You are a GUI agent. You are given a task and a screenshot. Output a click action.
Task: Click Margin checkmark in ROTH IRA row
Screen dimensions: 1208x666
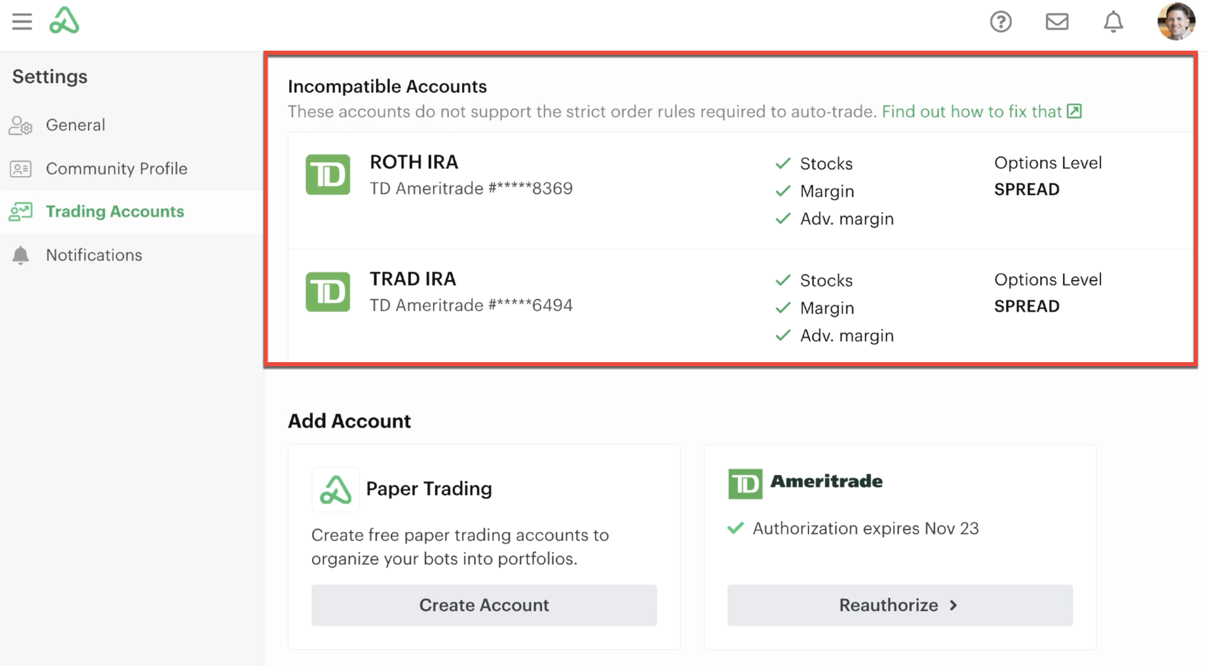(x=783, y=191)
